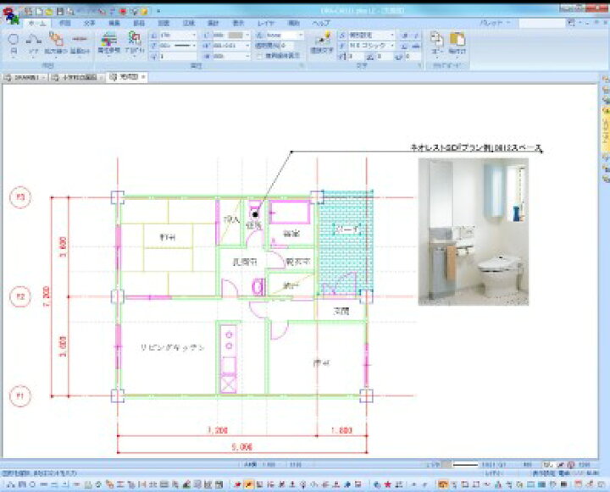Switch to the 作図 ribbon tab

[64, 24]
